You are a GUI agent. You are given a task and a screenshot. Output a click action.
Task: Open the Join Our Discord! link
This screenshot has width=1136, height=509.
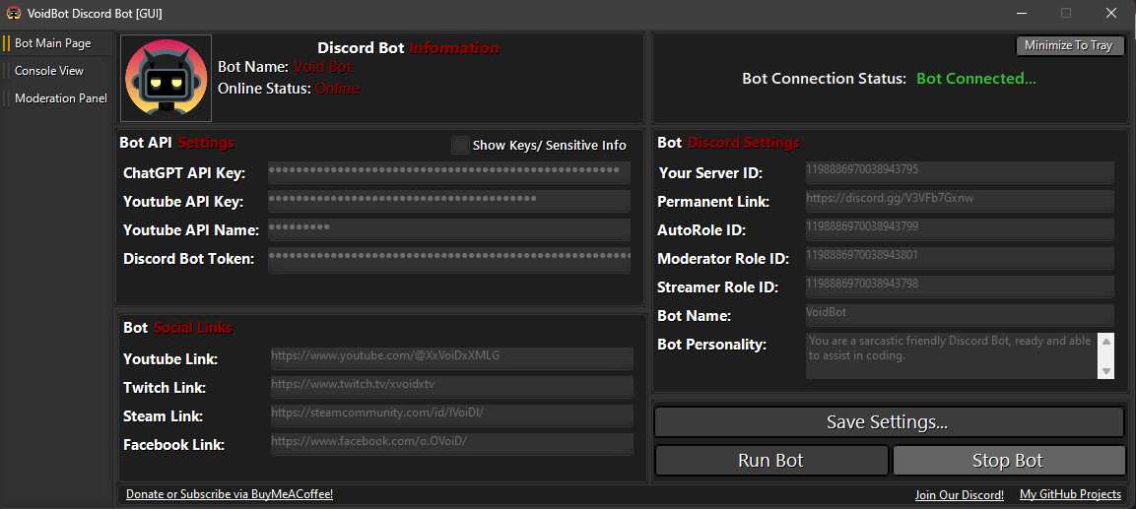(960, 495)
